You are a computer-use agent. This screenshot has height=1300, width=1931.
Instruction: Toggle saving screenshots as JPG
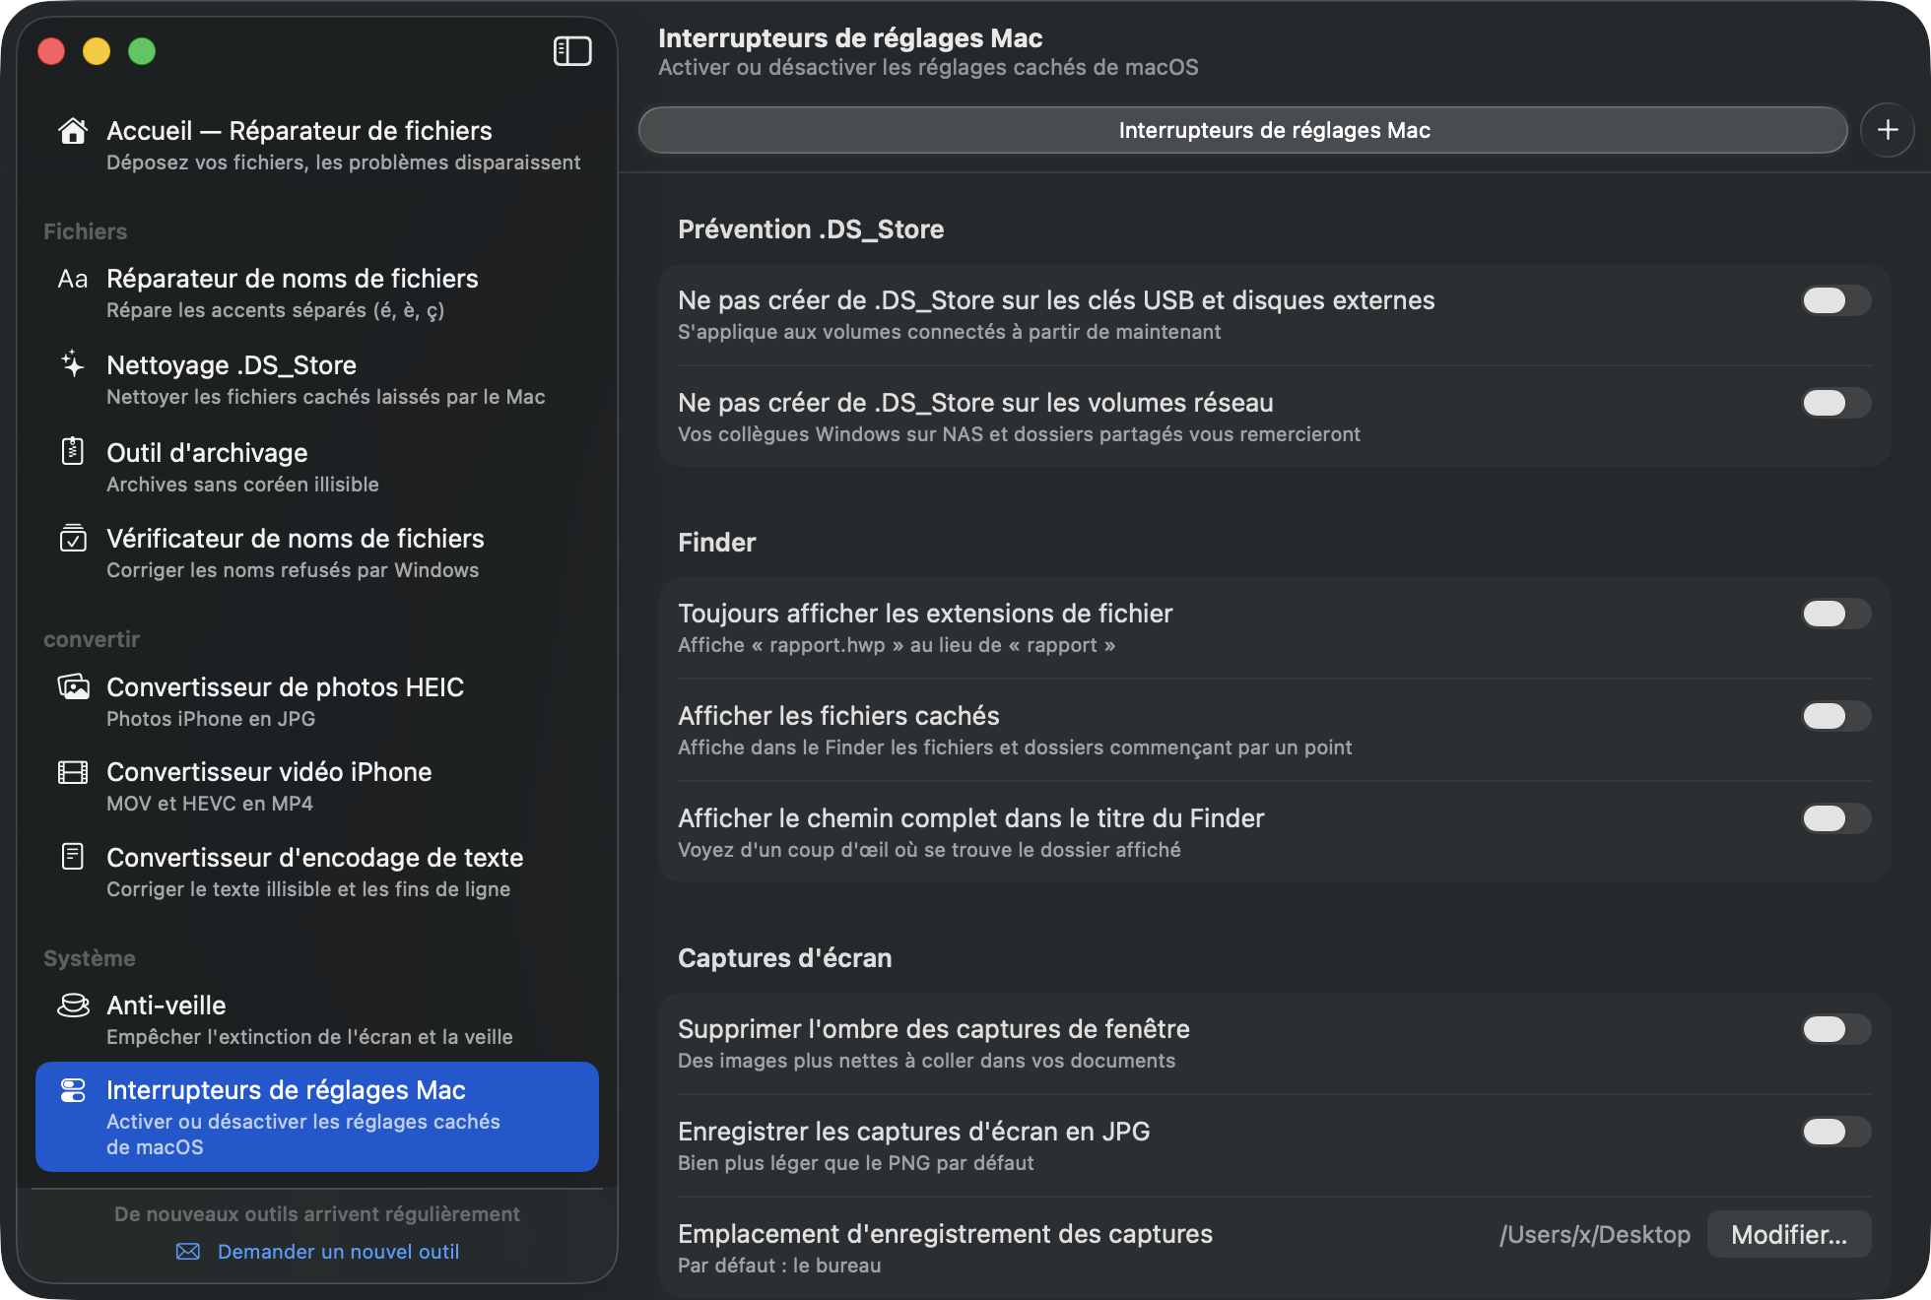(1836, 1132)
